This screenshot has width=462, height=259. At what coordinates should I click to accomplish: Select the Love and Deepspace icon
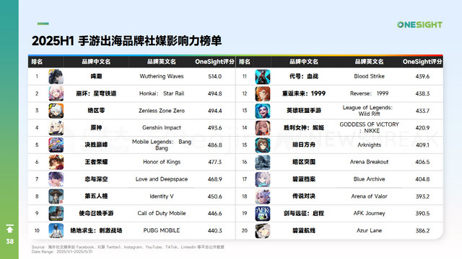click(56, 179)
